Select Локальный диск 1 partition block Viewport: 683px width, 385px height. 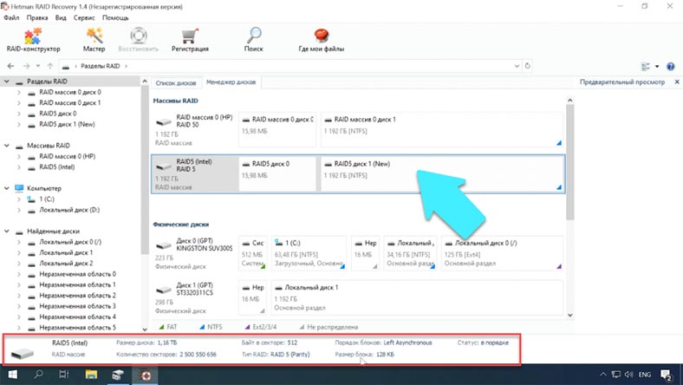point(417,297)
